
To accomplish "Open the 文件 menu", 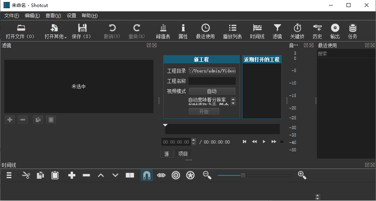I will pyautogui.click(x=11, y=16).
